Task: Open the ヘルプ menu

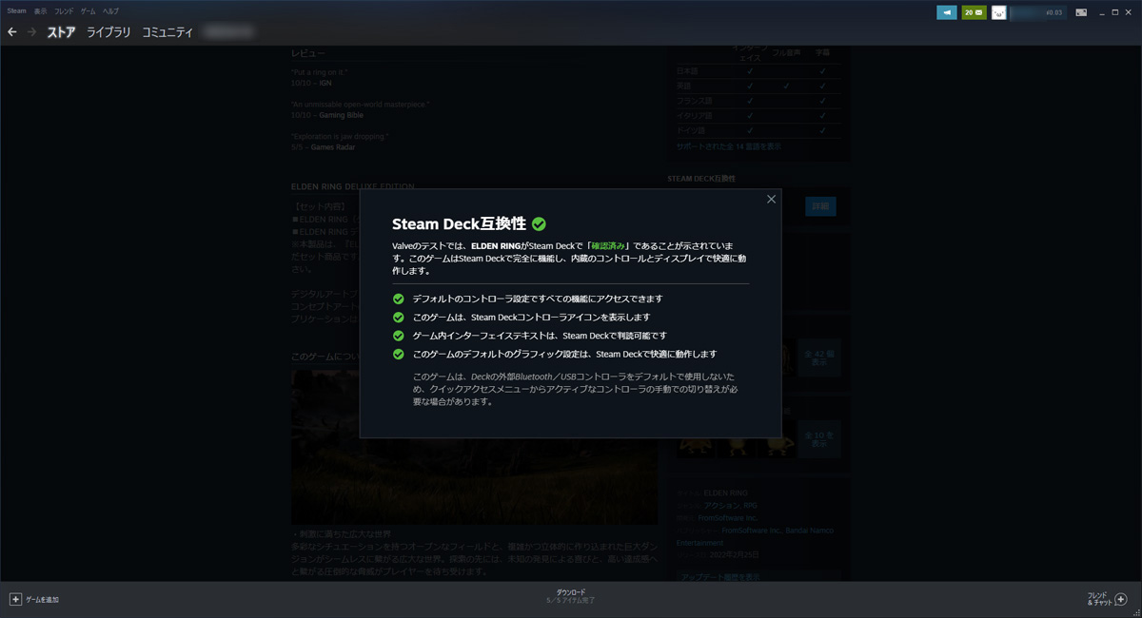Action: click(x=110, y=10)
